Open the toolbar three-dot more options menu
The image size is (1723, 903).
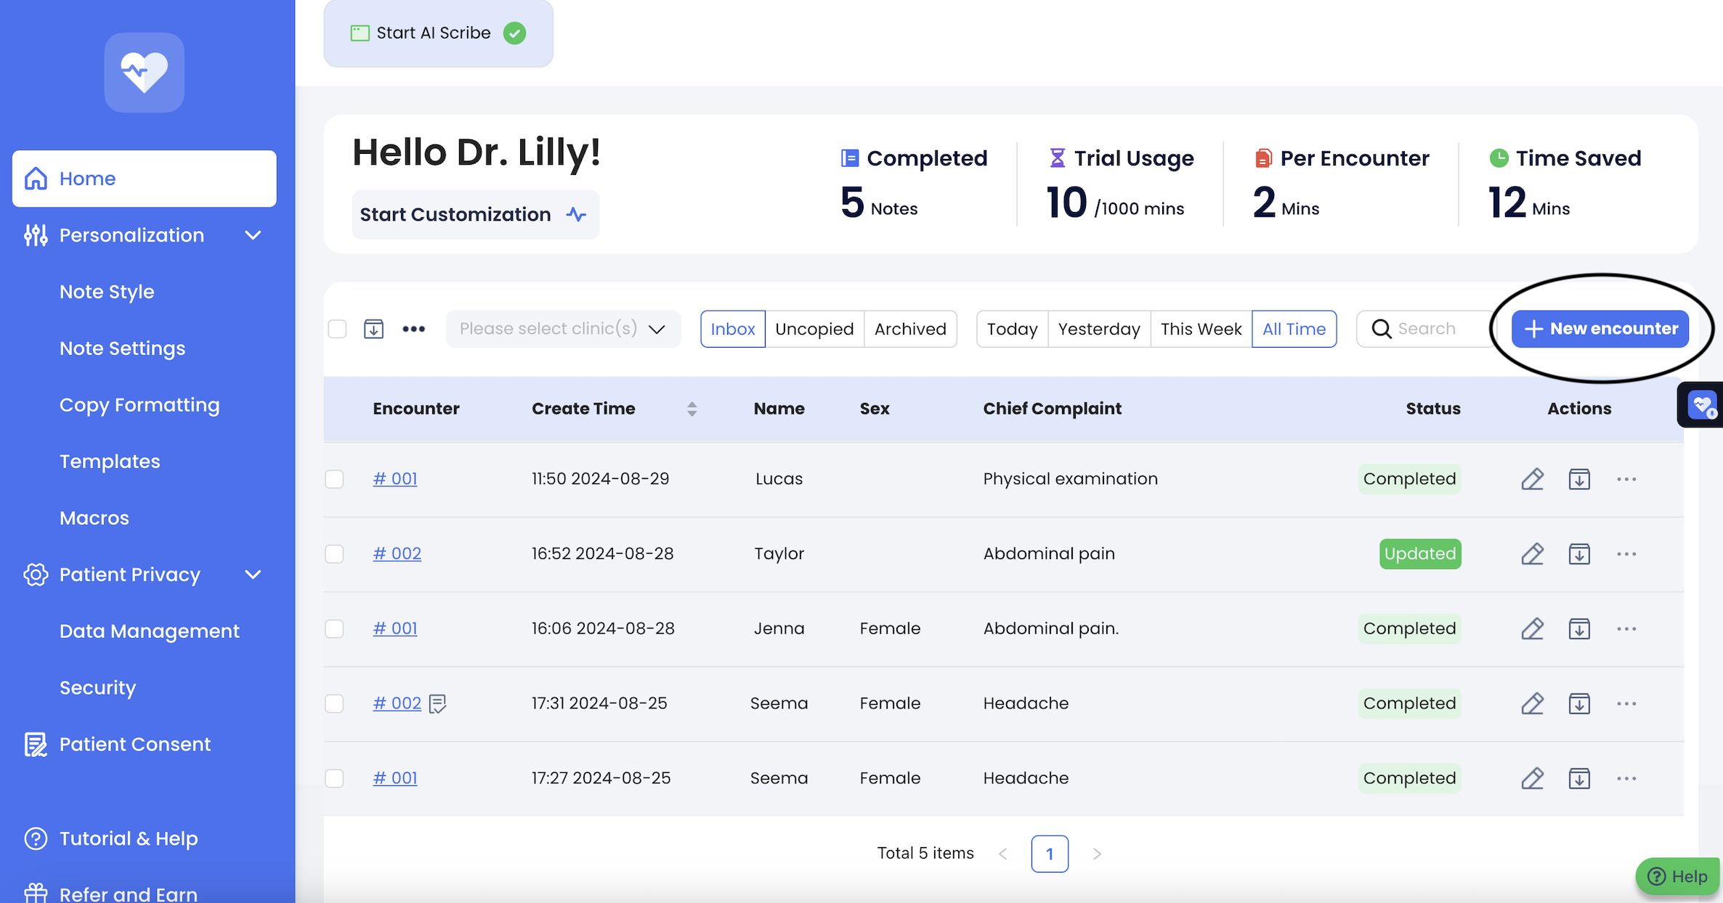point(413,329)
